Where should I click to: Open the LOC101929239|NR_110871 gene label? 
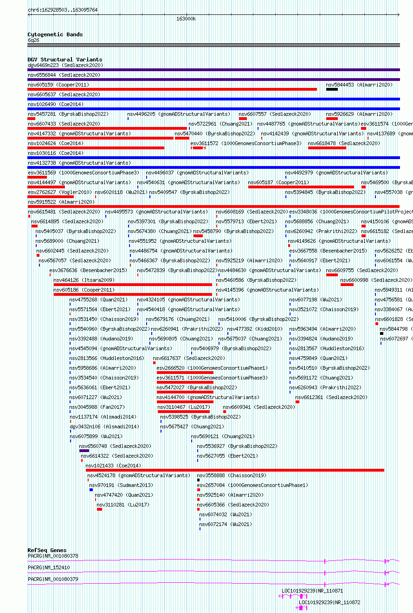312,591
